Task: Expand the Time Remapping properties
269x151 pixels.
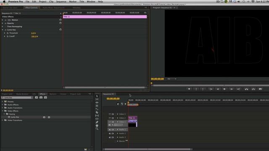Action: (3, 26)
